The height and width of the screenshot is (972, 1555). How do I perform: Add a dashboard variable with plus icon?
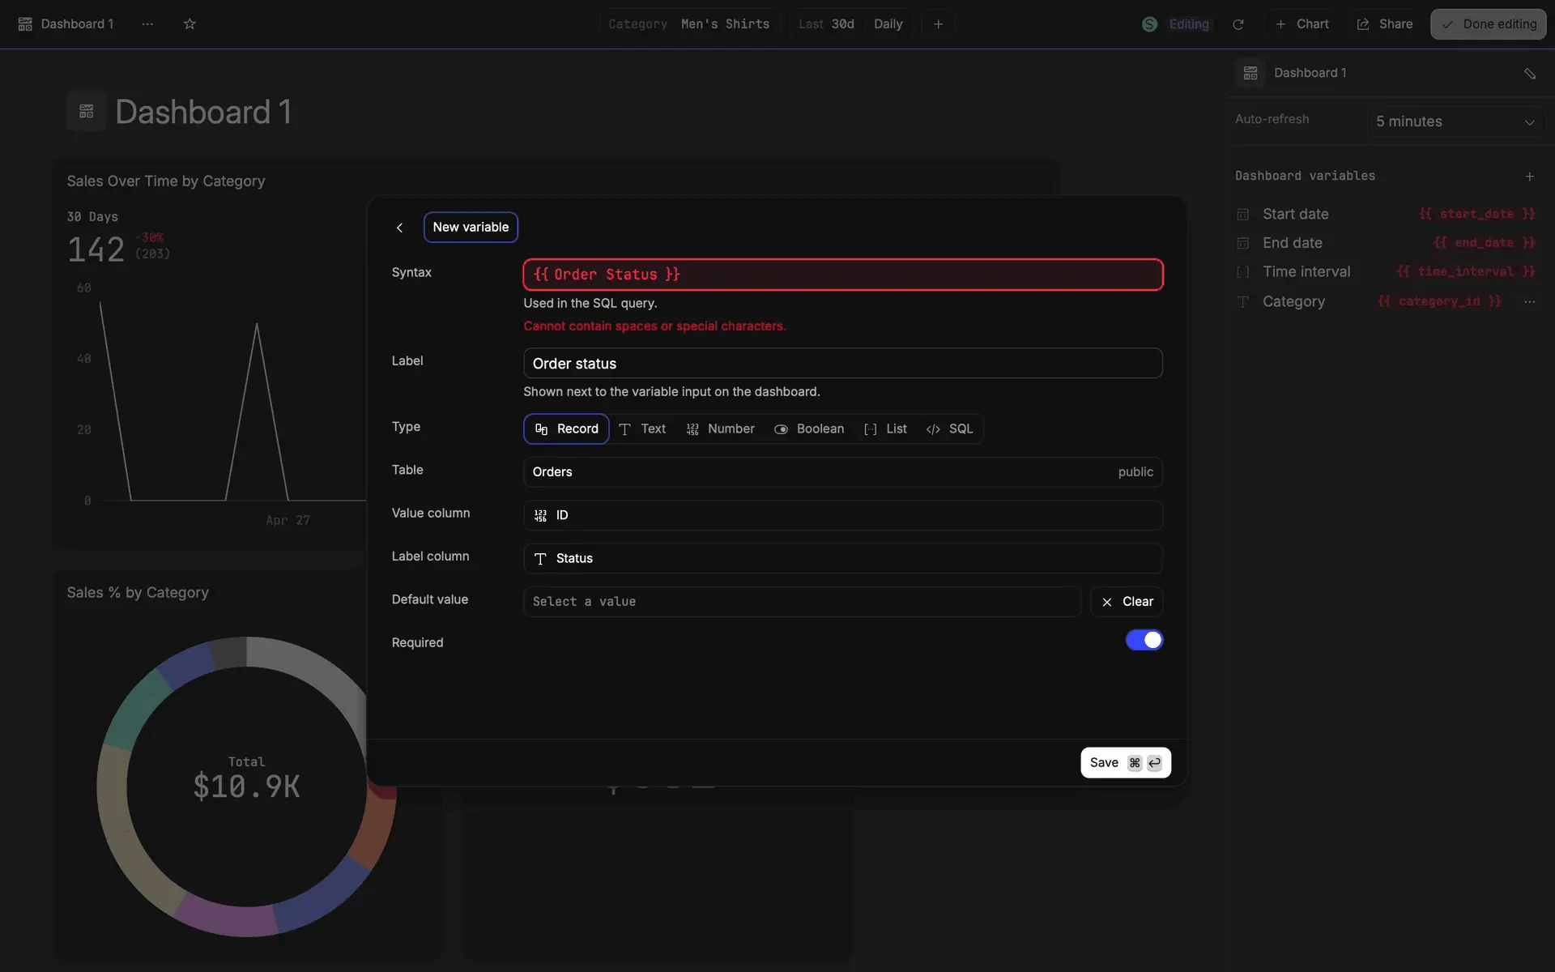(1529, 176)
